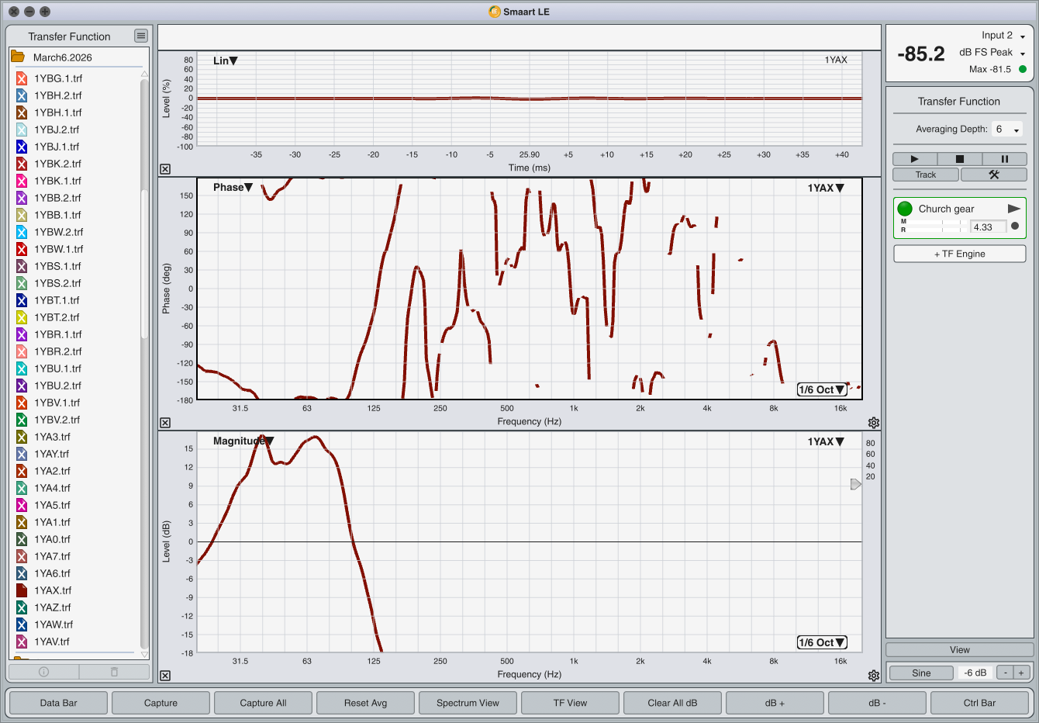Image resolution: width=1039 pixels, height=723 pixels.
Task: Open the 1YAX trace dropdown on Magnitude plot
Action: coord(826,441)
